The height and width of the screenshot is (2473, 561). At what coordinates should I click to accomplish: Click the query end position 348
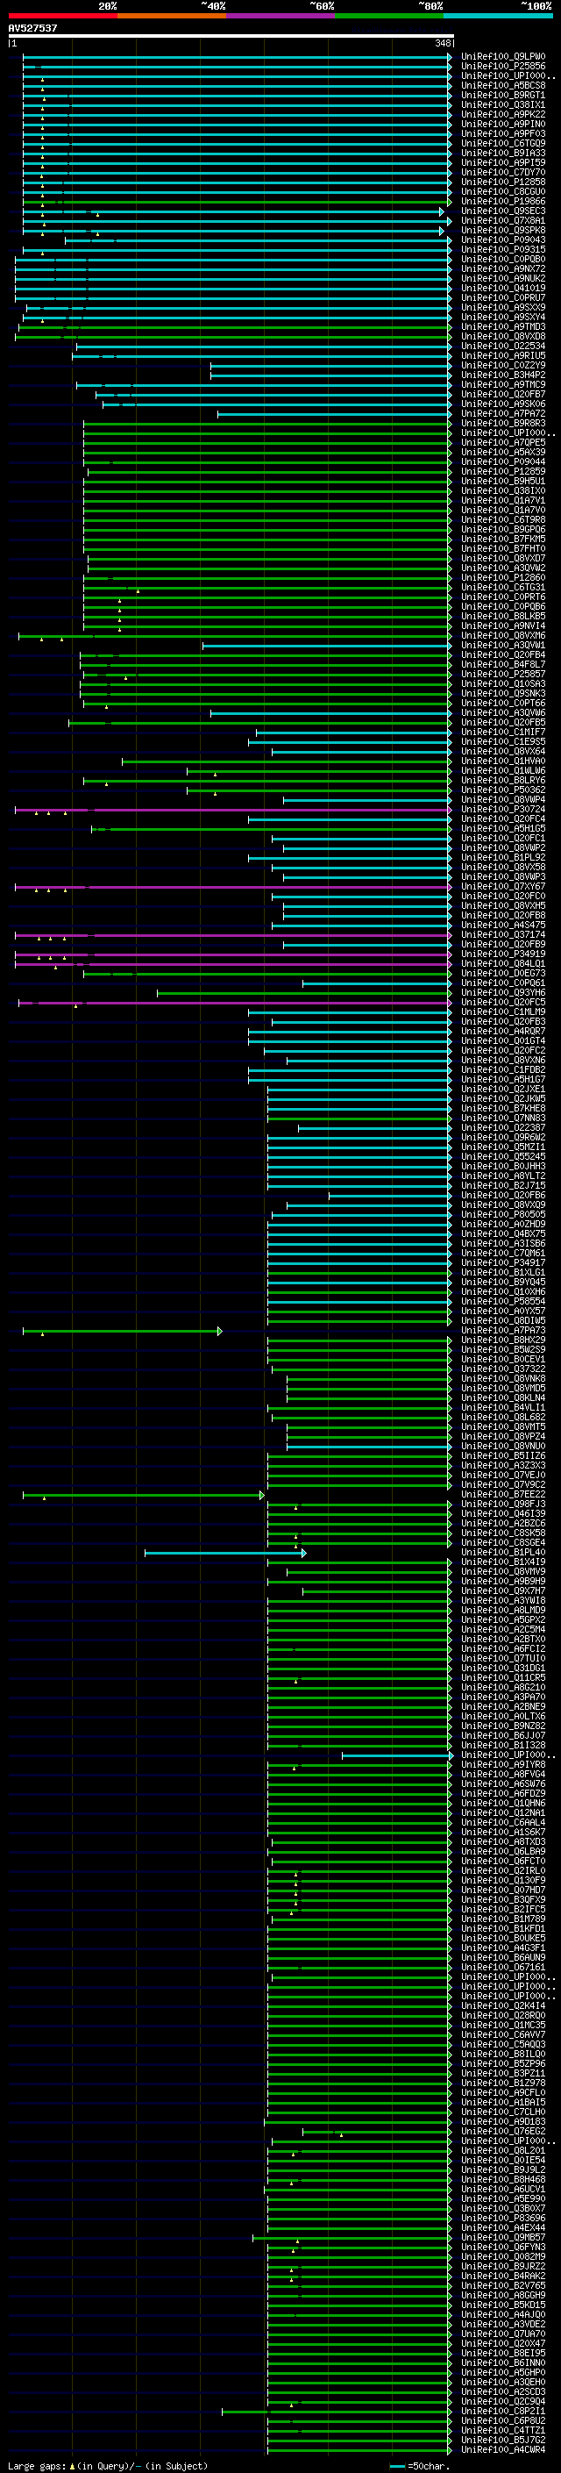click(442, 43)
